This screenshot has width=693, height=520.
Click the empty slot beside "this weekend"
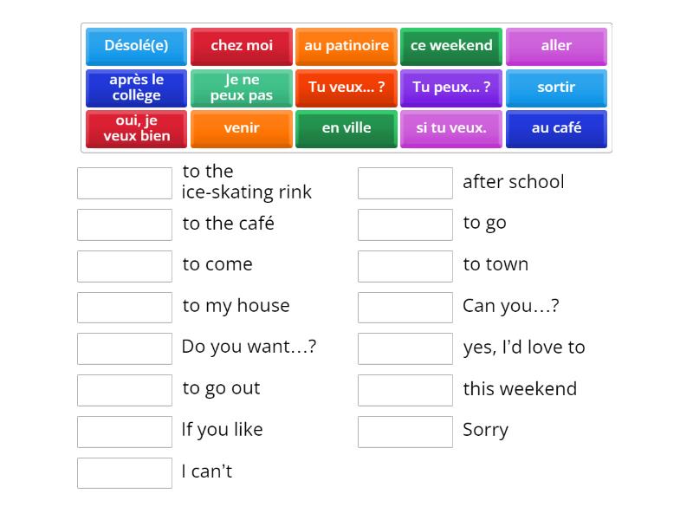point(405,390)
